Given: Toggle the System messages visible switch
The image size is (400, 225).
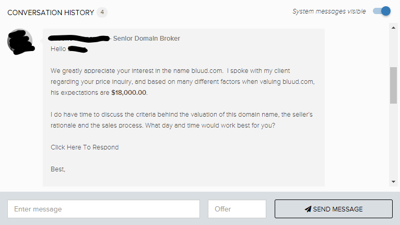Looking at the screenshot, I should 382,11.
